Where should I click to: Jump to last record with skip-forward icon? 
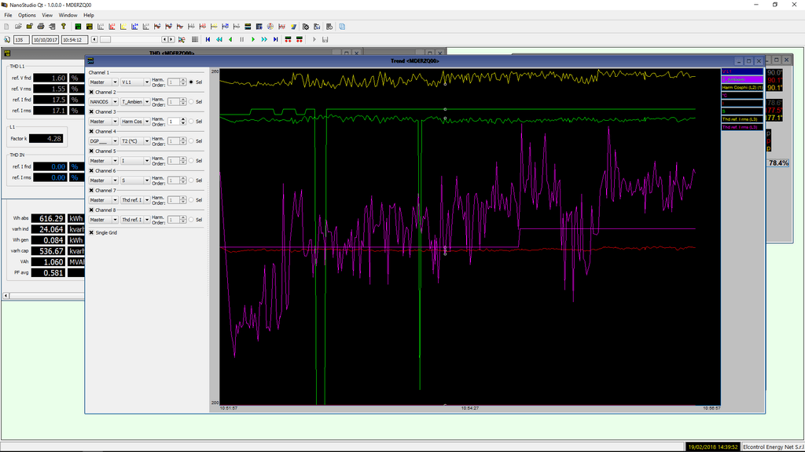point(276,39)
